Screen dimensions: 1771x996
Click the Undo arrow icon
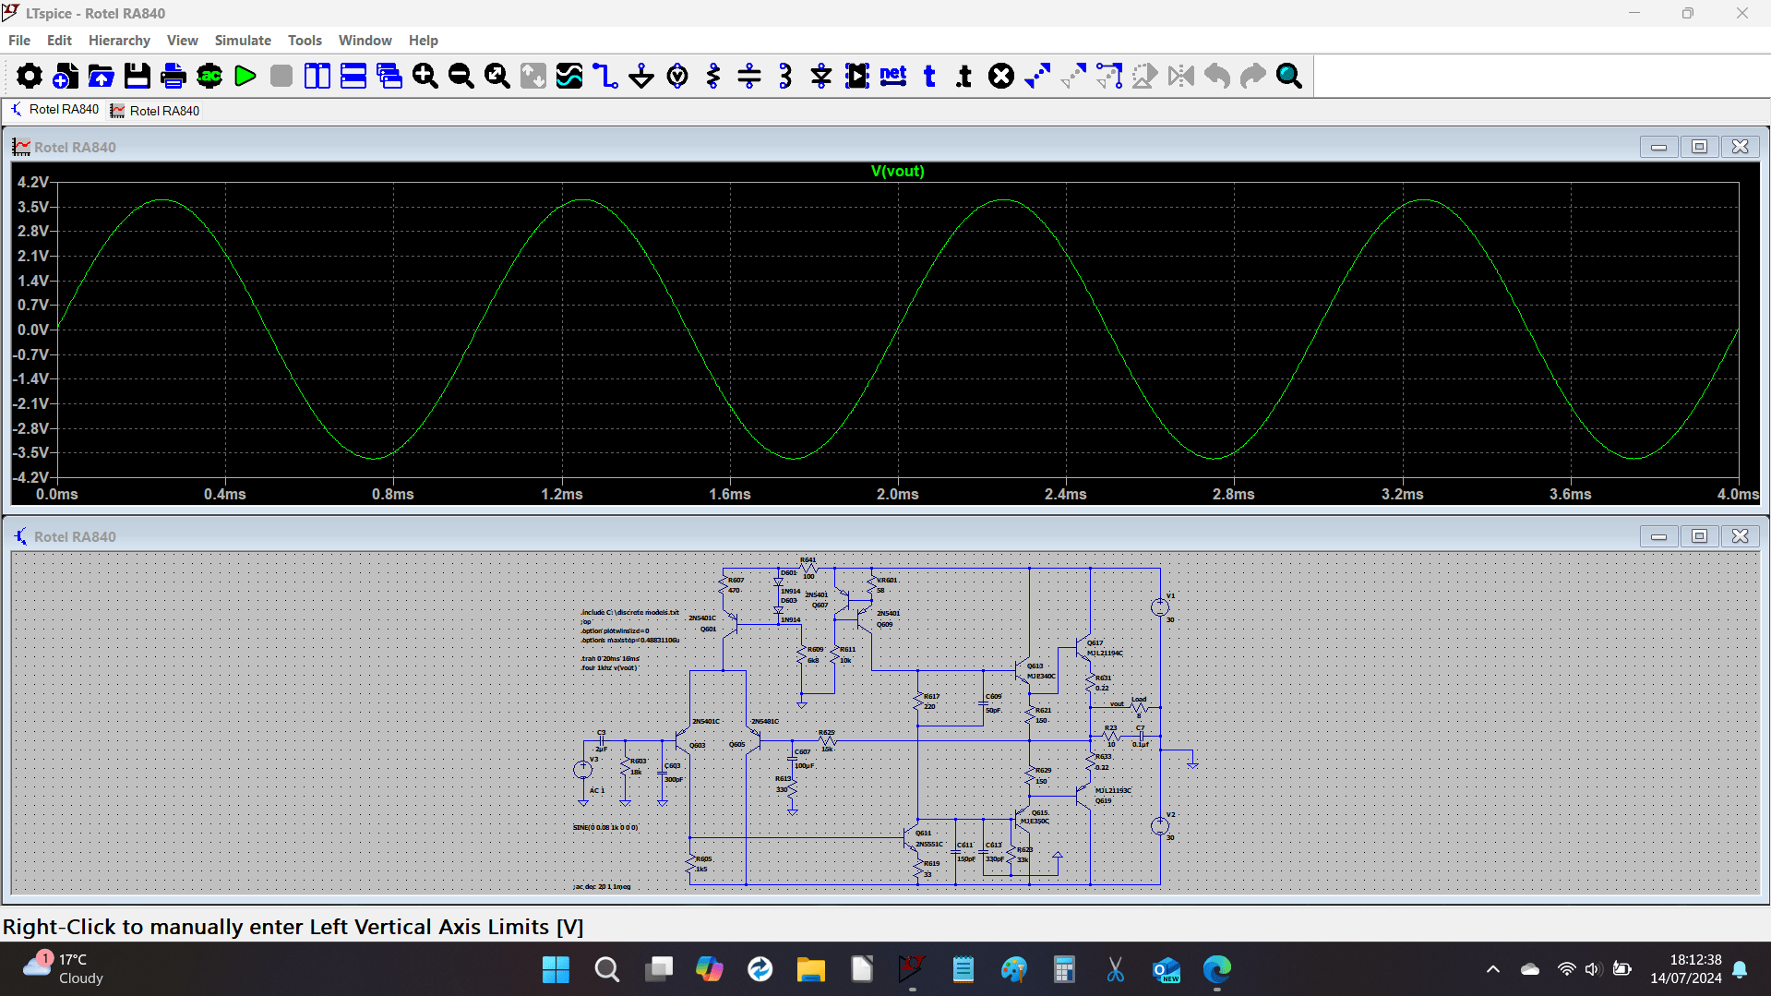pos(1217,76)
